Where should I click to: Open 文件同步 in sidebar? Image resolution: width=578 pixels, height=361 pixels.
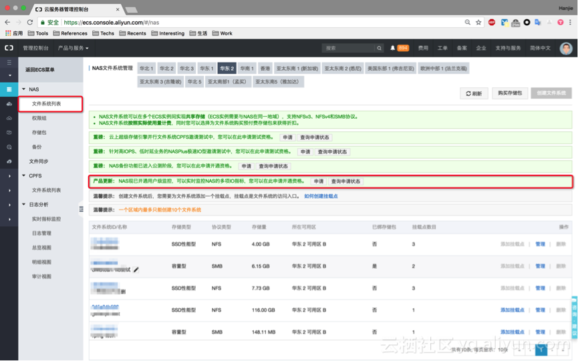tap(39, 161)
